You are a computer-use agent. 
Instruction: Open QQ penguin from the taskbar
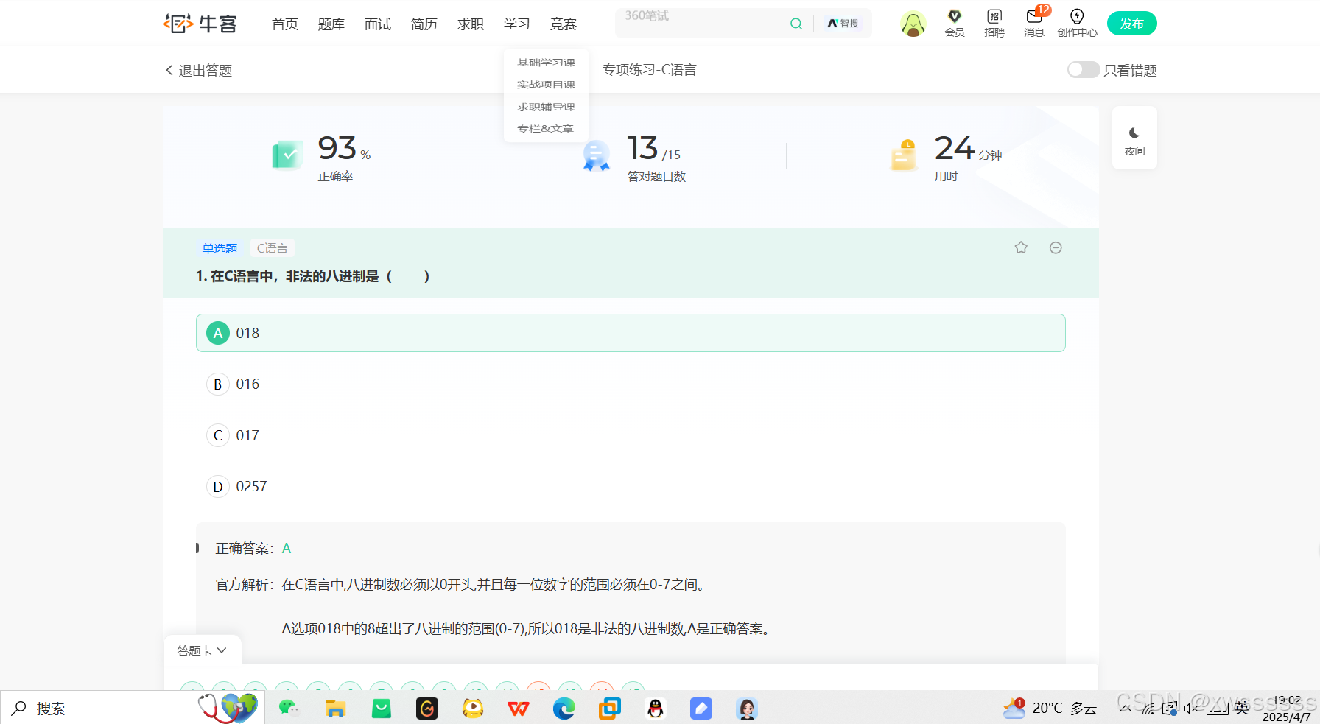coord(656,709)
